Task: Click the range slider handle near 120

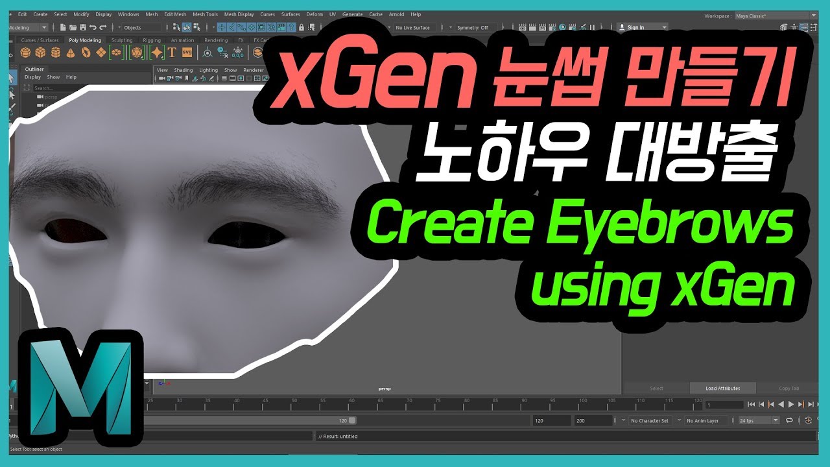Action: (x=352, y=420)
